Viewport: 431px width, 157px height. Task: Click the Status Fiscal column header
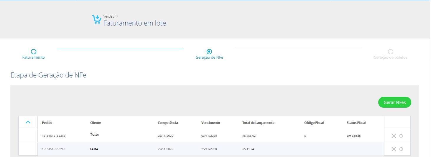point(356,123)
